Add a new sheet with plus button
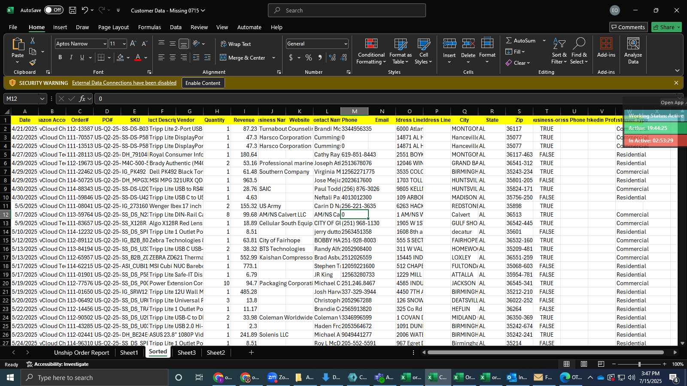The width and height of the screenshot is (687, 386). point(251,353)
